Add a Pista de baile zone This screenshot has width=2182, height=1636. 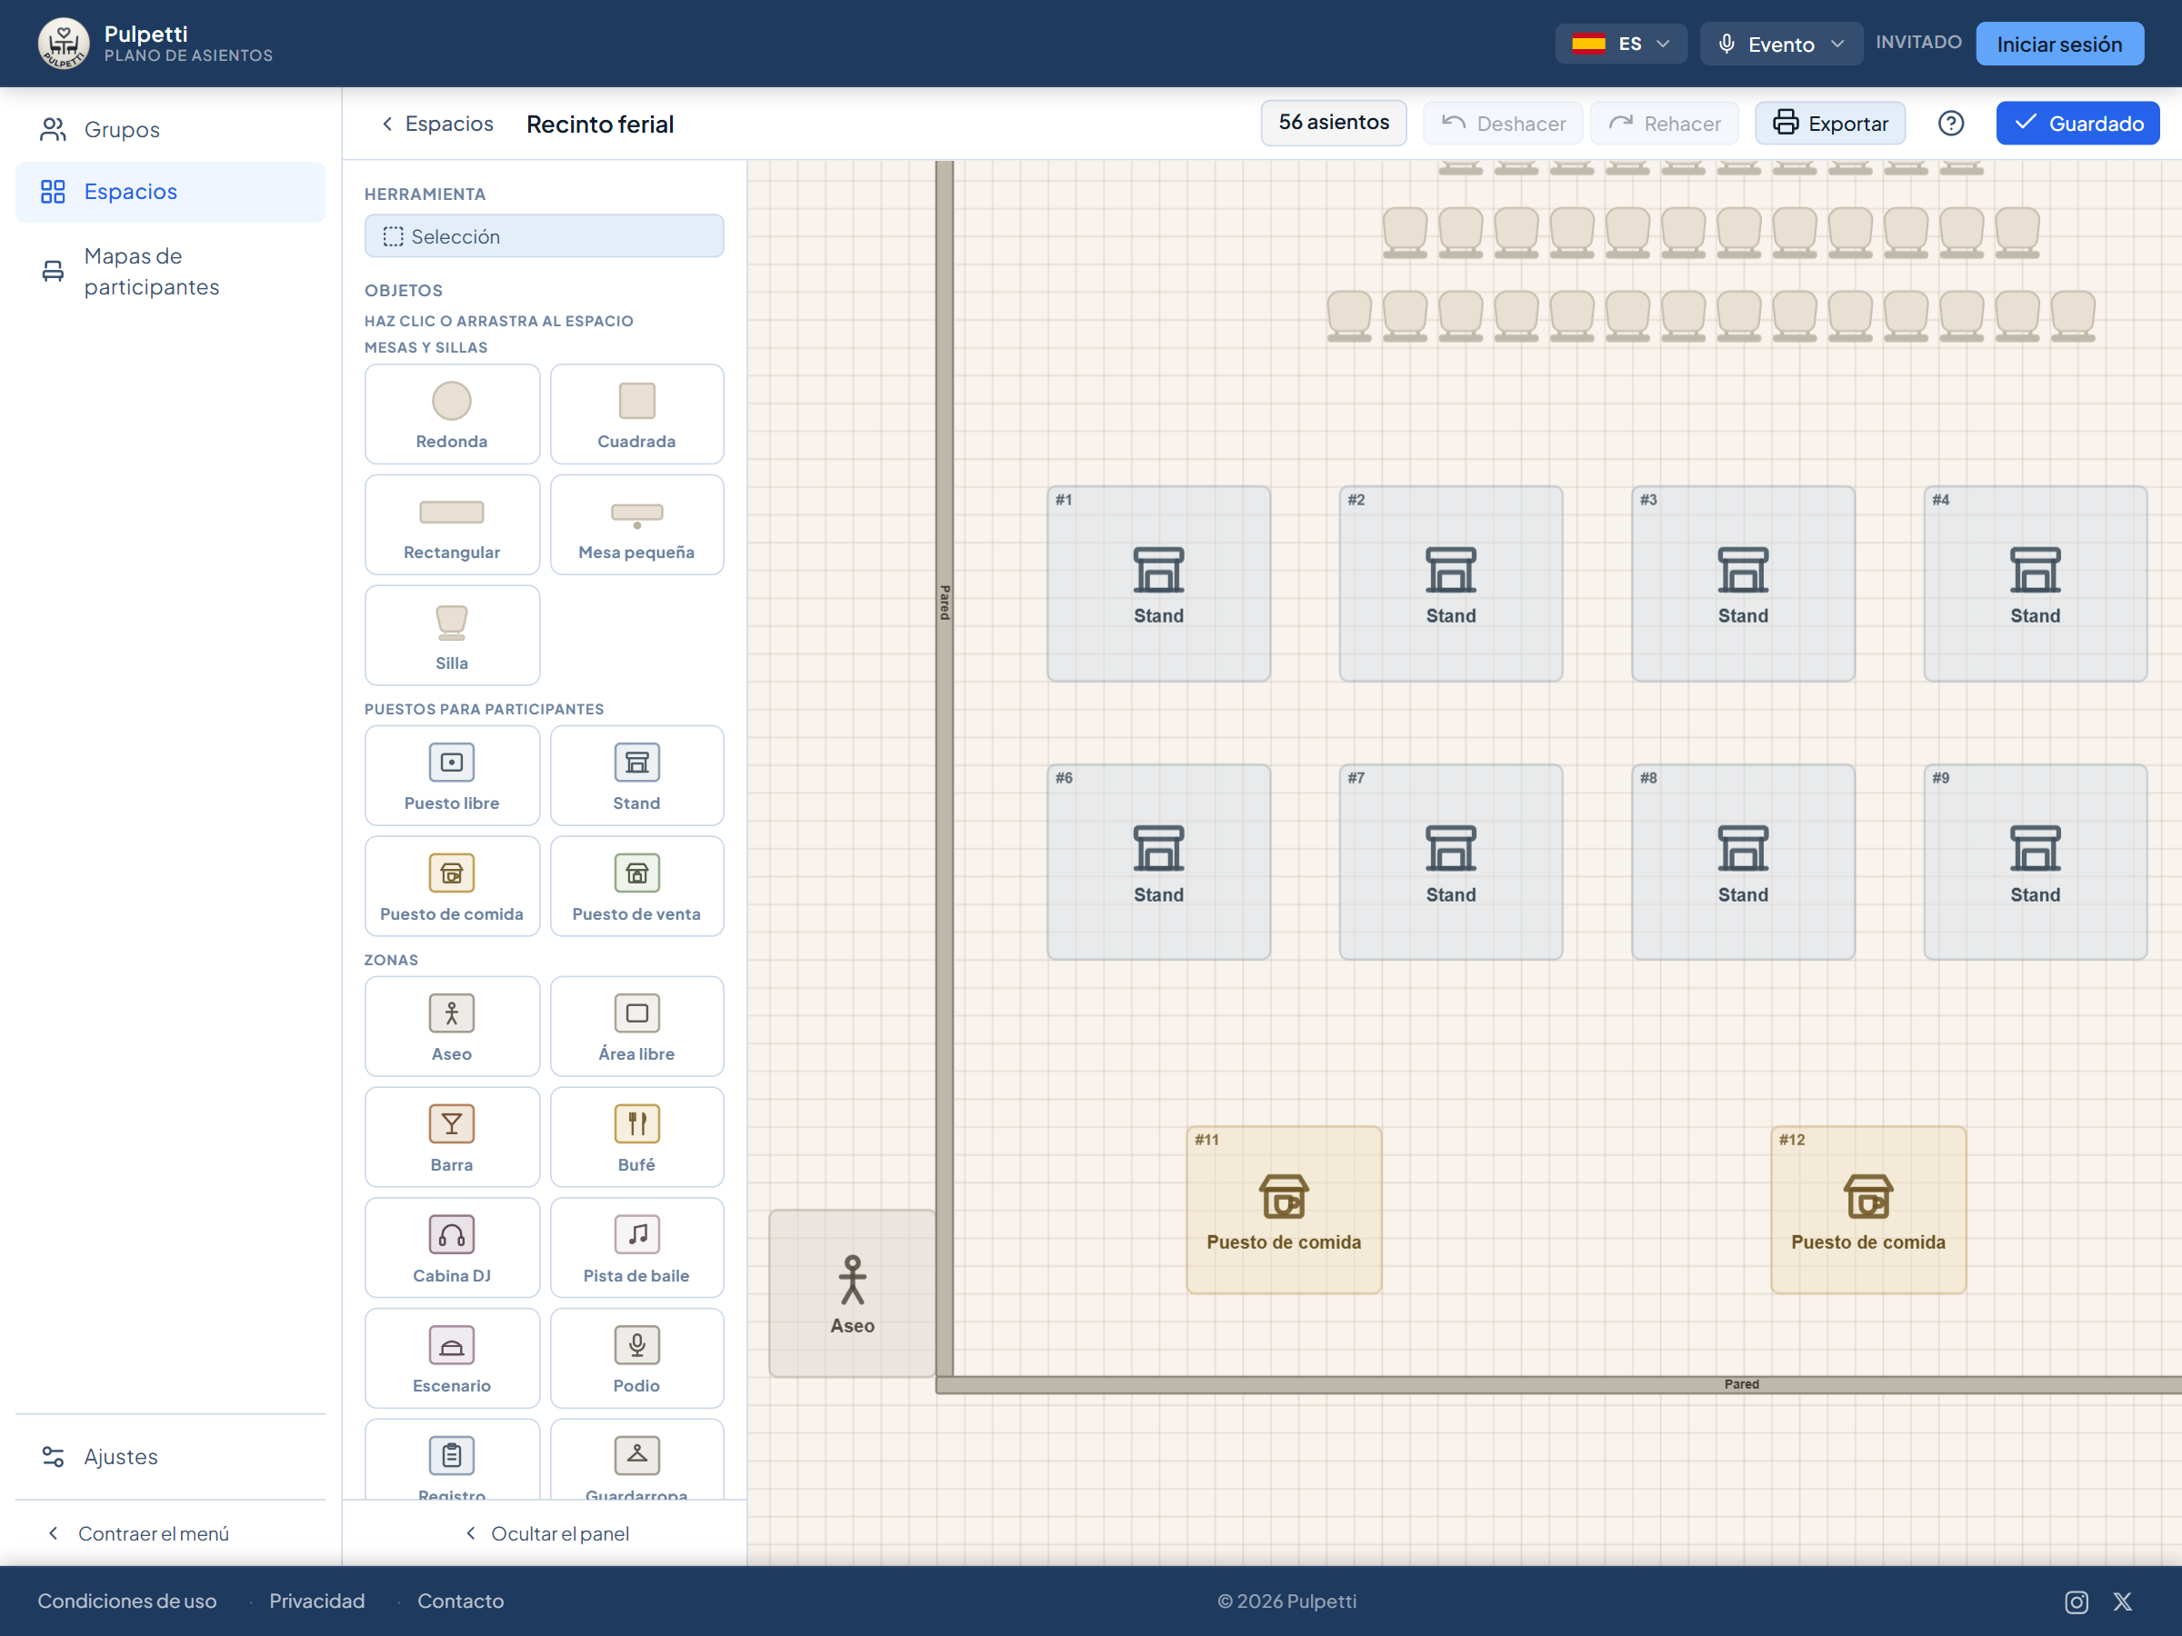(x=636, y=1248)
